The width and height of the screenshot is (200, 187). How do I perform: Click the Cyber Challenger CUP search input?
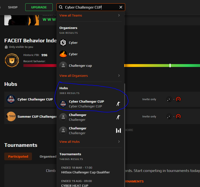click(x=91, y=7)
